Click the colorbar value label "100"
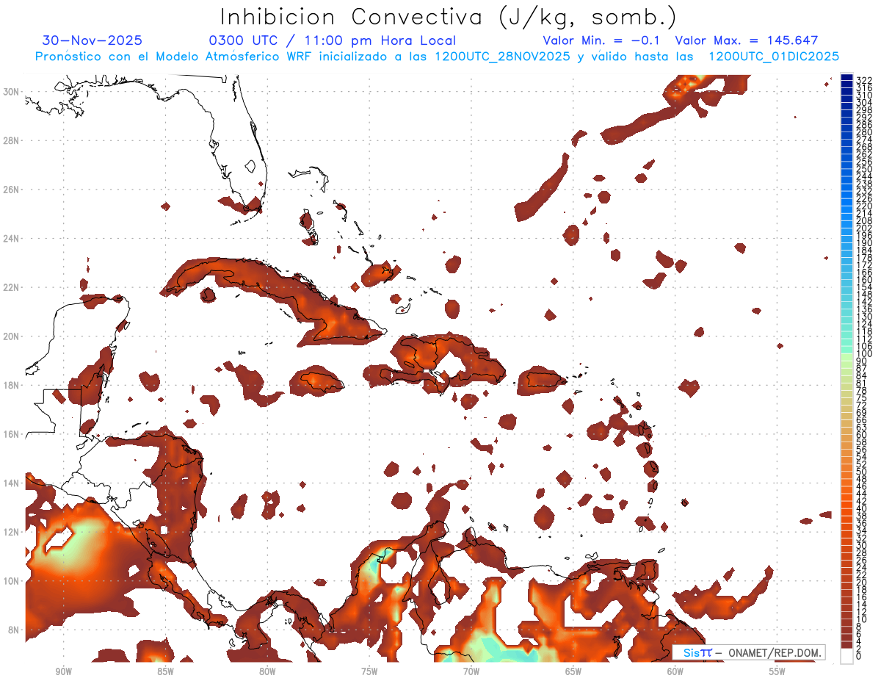The height and width of the screenshot is (681, 881). coord(863,354)
